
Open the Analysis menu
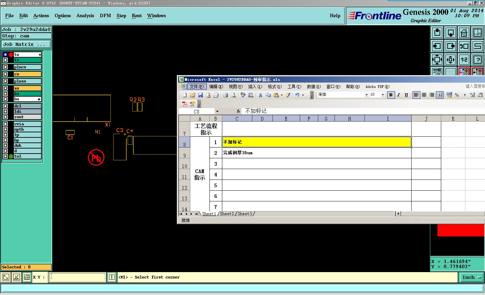pos(85,16)
